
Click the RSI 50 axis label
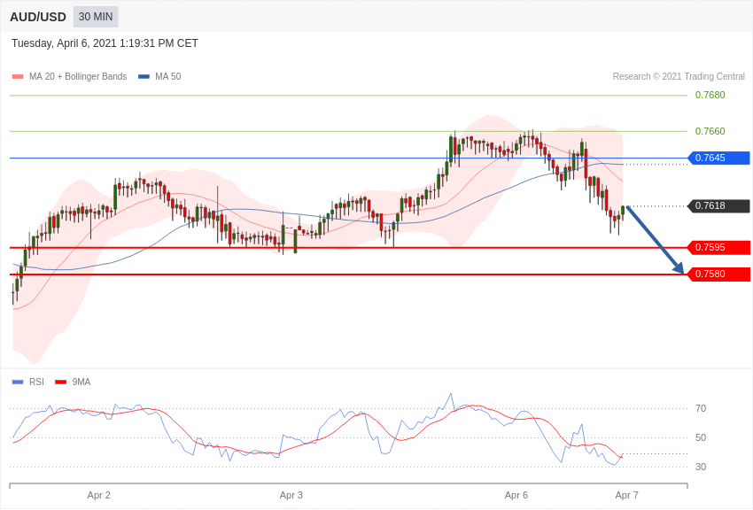point(701,437)
